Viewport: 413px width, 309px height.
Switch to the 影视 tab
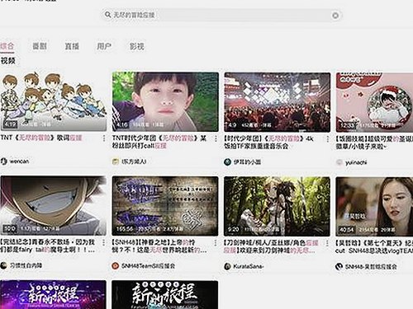(137, 46)
